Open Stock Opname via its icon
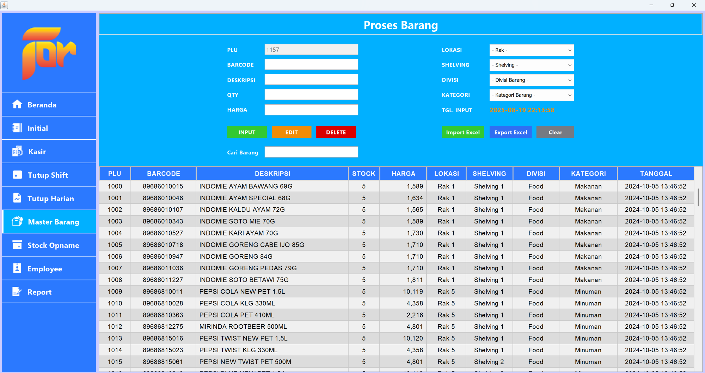Viewport: 705px width, 373px height. coord(17,245)
